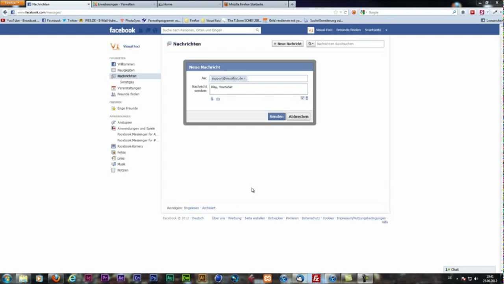Go back with the browser back arrow
Image resolution: width=504 pixels, height=284 pixels.
(x=5, y=12)
